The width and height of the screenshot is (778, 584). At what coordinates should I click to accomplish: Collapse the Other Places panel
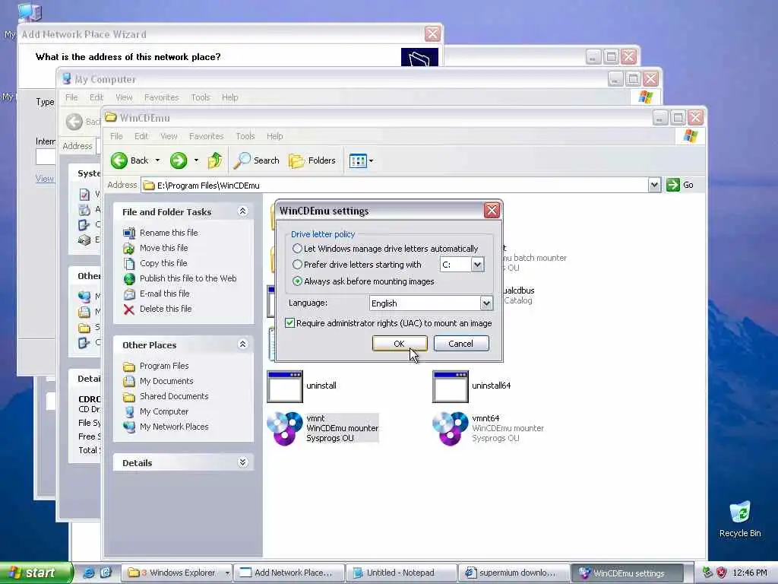242,344
